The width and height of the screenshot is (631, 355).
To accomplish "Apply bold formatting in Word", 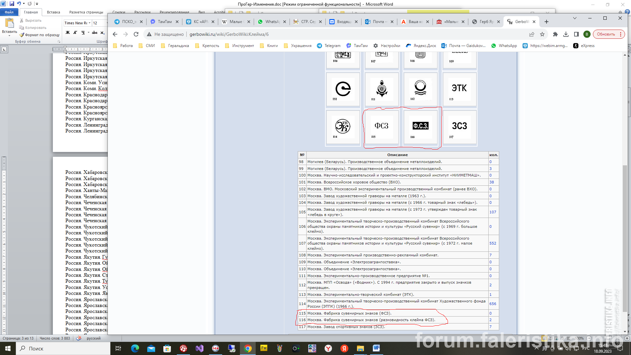I will click(x=68, y=33).
